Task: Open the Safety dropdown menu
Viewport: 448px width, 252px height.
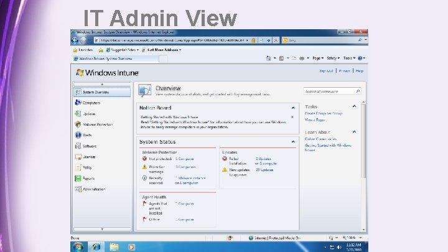Action: click(333, 58)
